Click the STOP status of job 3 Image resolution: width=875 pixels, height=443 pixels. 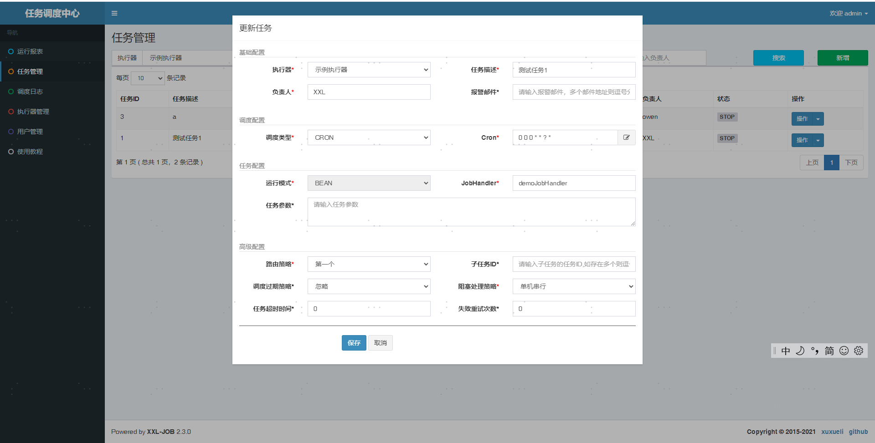click(x=727, y=117)
